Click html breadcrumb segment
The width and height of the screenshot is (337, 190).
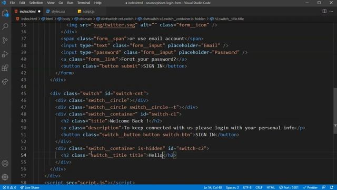pos(49,19)
